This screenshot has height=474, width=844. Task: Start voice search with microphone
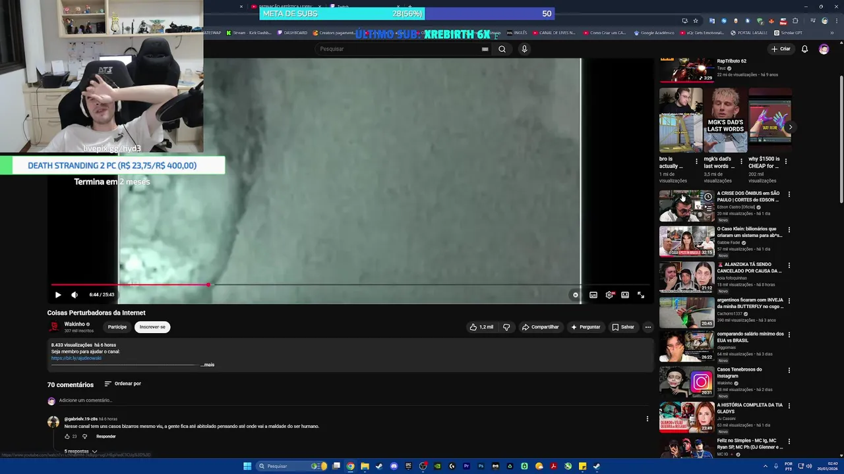[x=524, y=49]
